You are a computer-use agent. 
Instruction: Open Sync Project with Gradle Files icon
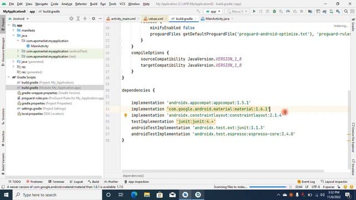(324, 11)
